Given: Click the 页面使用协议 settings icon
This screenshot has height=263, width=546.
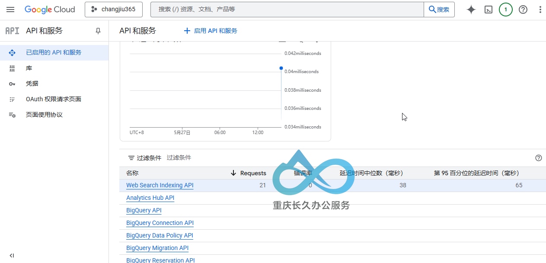Looking at the screenshot, I should point(12,115).
